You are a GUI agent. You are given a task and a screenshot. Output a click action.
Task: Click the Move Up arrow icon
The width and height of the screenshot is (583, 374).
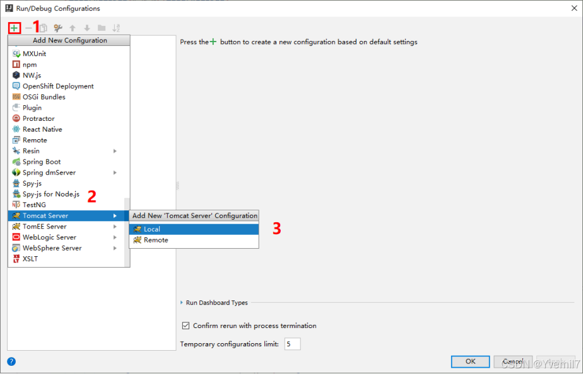[x=73, y=28]
